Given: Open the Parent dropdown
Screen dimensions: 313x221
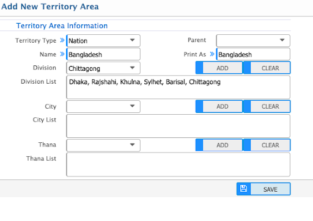Looking at the screenshot, I should pos(253,40).
